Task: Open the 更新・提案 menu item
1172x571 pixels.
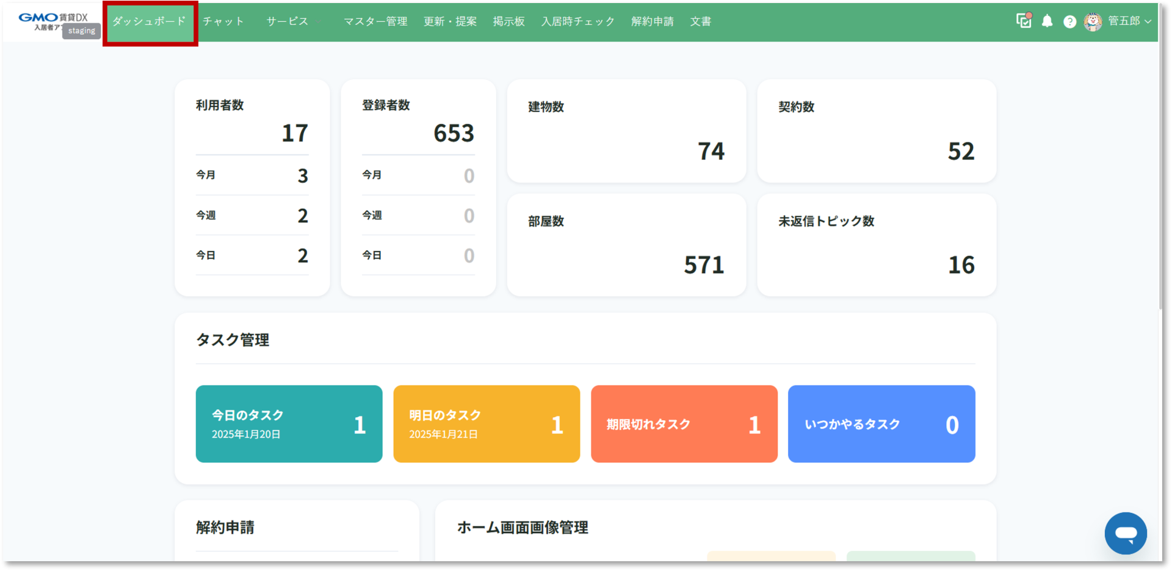Action: (x=450, y=21)
